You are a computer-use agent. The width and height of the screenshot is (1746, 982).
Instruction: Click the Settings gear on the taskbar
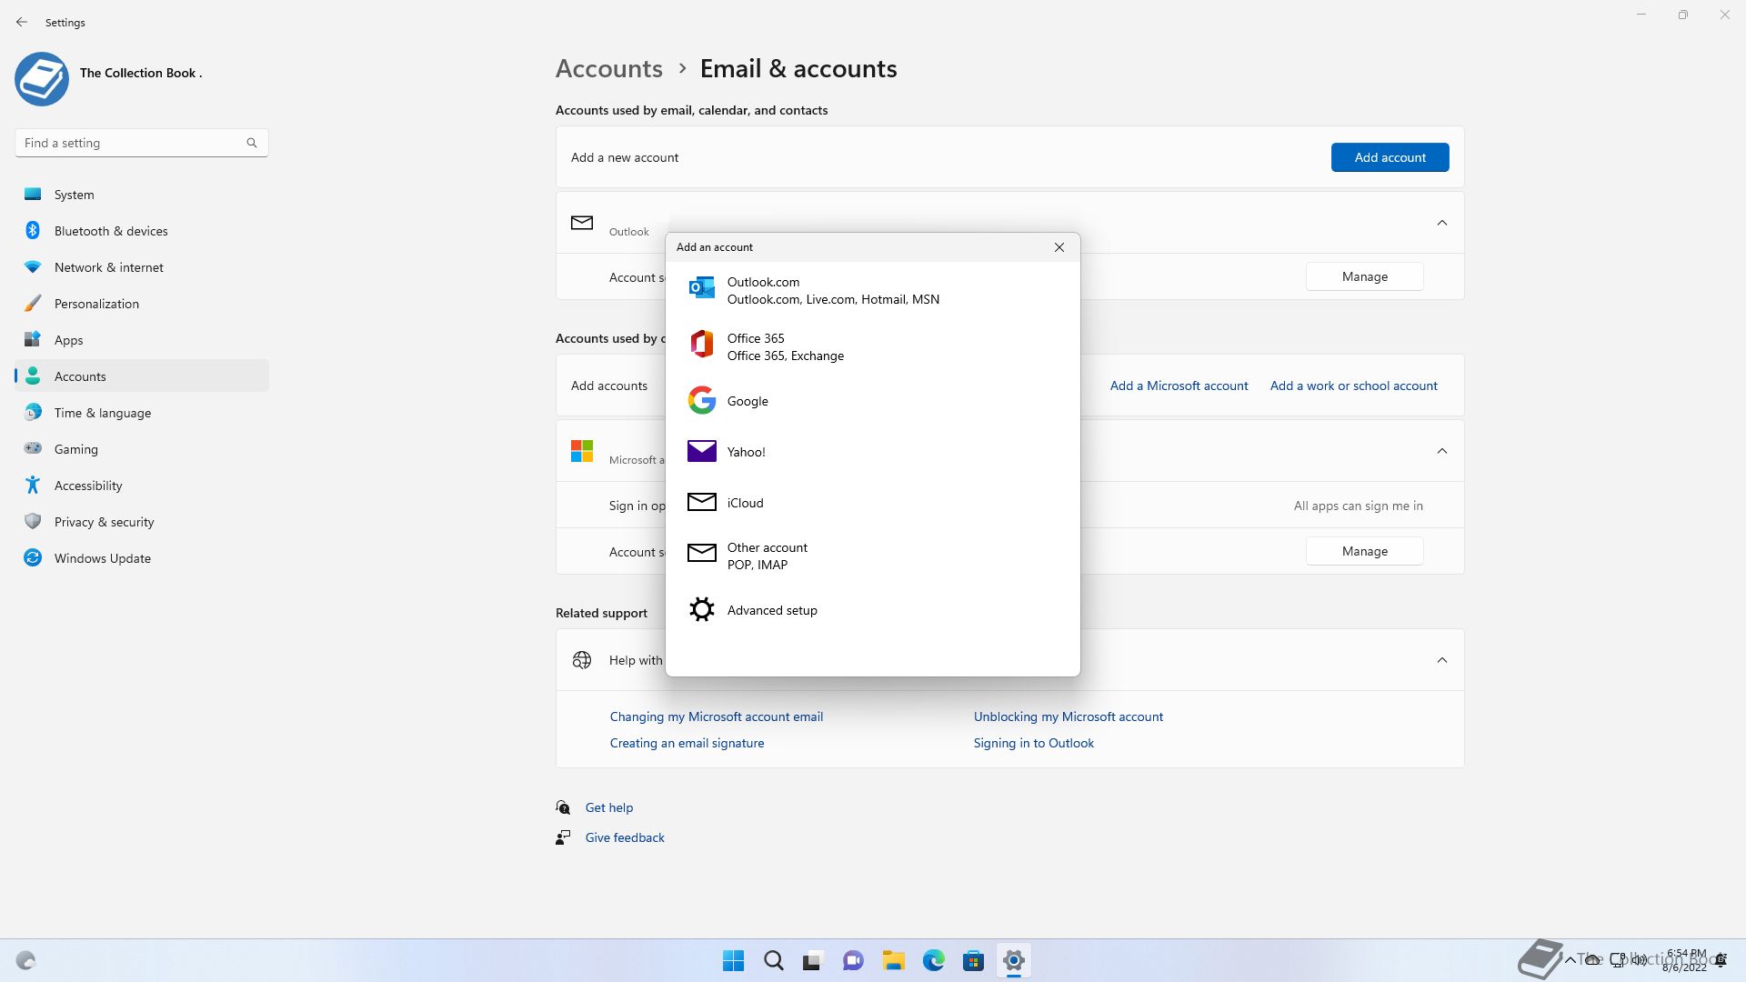(x=1013, y=960)
